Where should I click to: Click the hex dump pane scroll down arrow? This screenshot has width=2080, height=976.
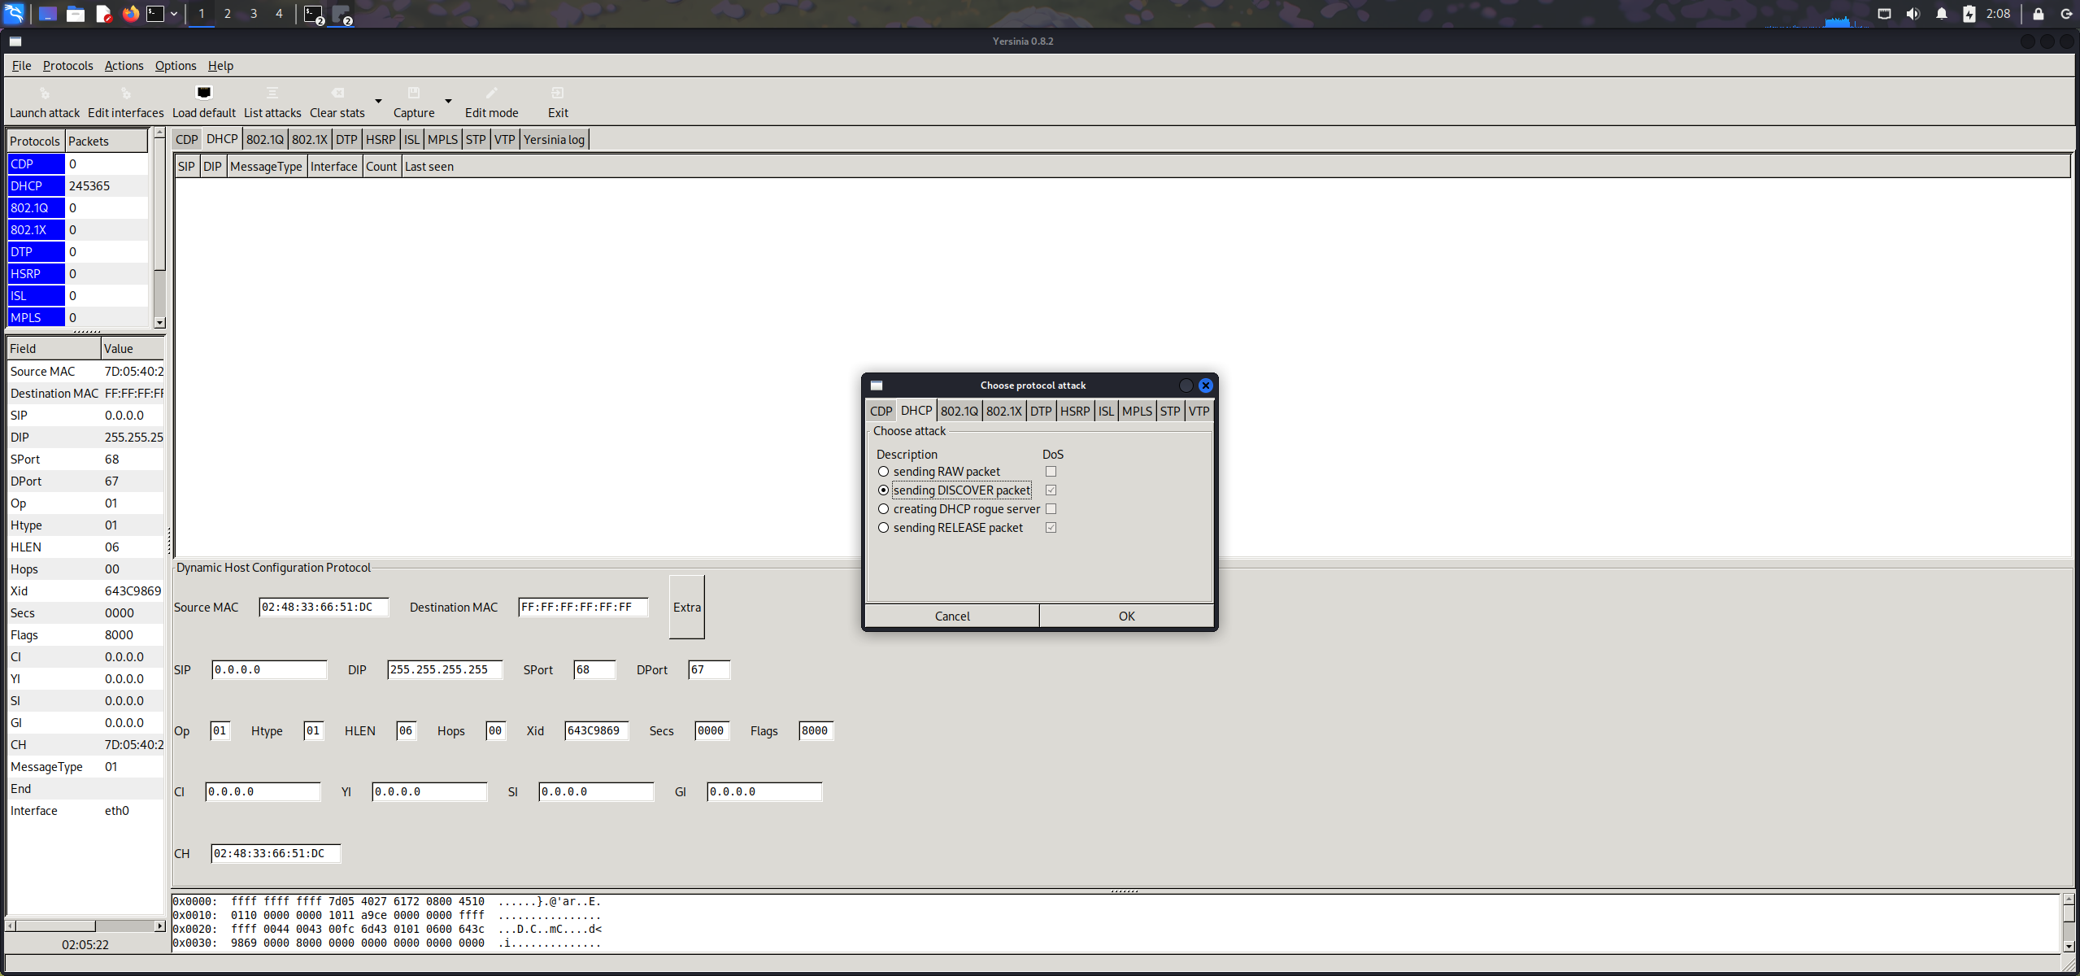[2069, 946]
